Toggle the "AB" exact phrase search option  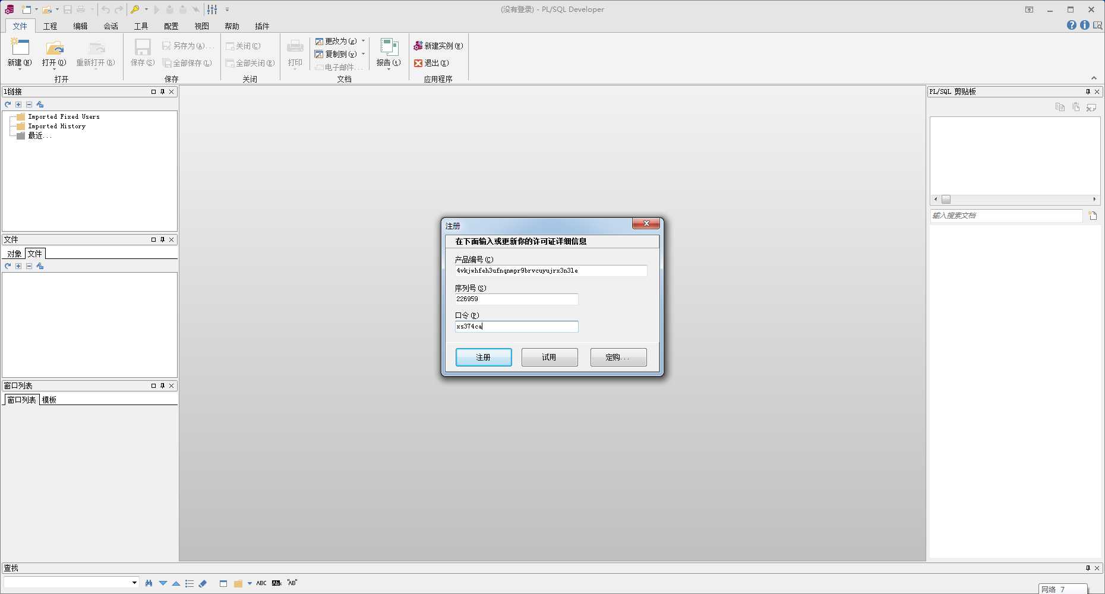292,583
